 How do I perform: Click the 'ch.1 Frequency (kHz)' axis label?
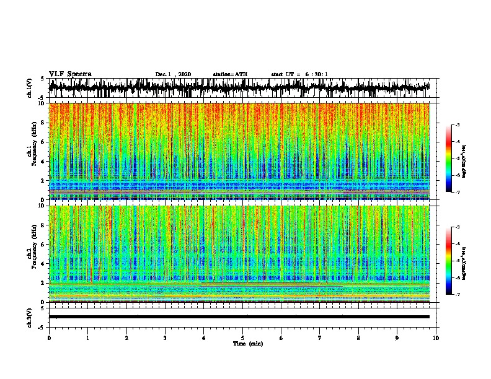pyautogui.click(x=32, y=144)
